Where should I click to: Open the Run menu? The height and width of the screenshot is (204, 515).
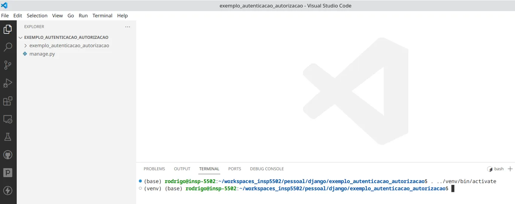tap(83, 15)
